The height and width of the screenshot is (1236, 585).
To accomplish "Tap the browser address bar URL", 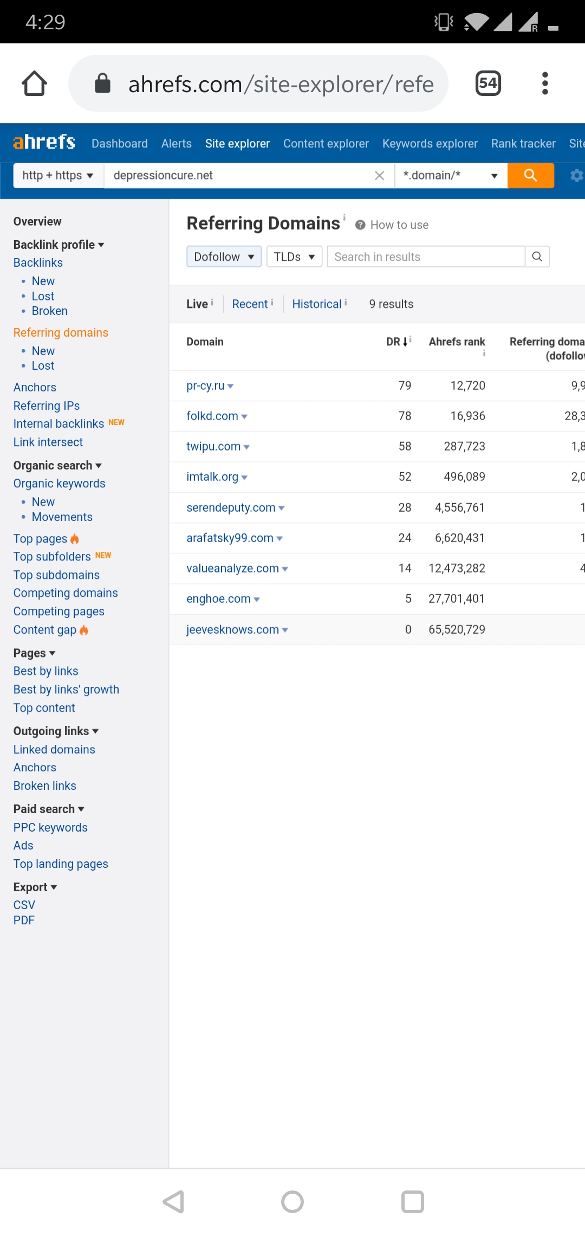I will [281, 84].
